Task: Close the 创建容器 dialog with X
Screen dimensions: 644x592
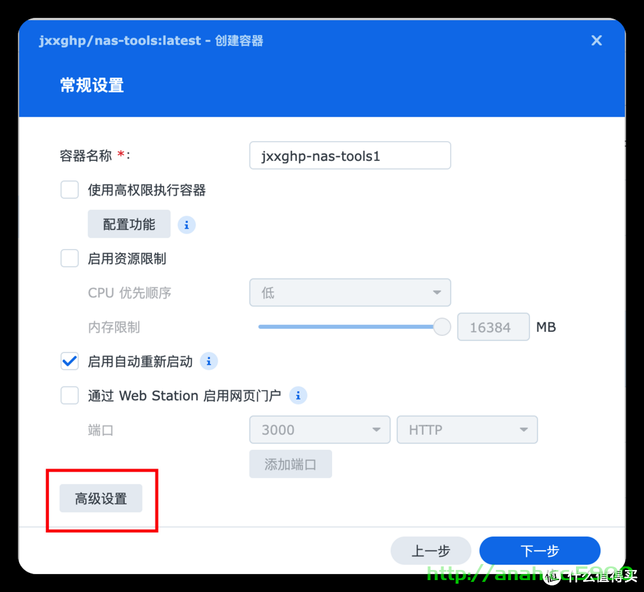Action: [x=596, y=40]
